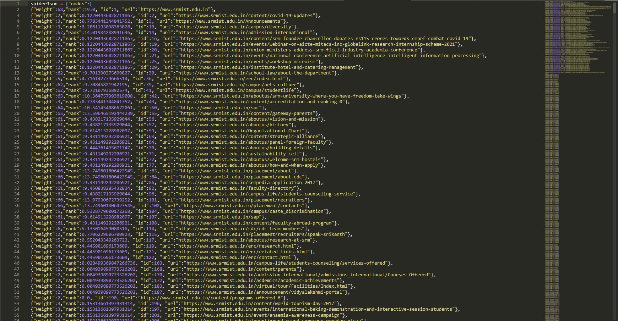
Task: Click the 'students-counseling/services-offered' URL
Action: [286, 263]
